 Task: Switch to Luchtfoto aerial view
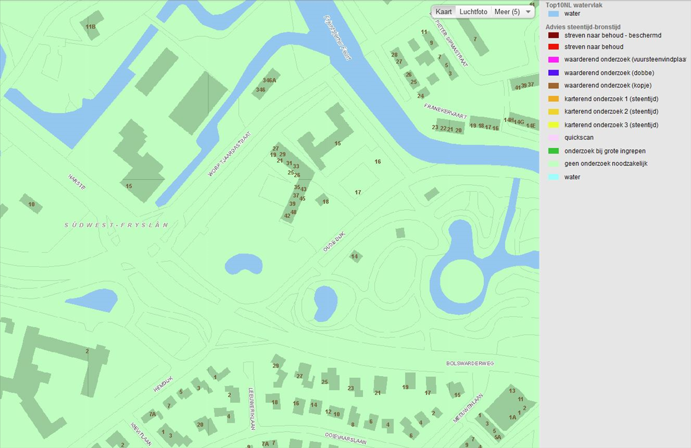473,12
